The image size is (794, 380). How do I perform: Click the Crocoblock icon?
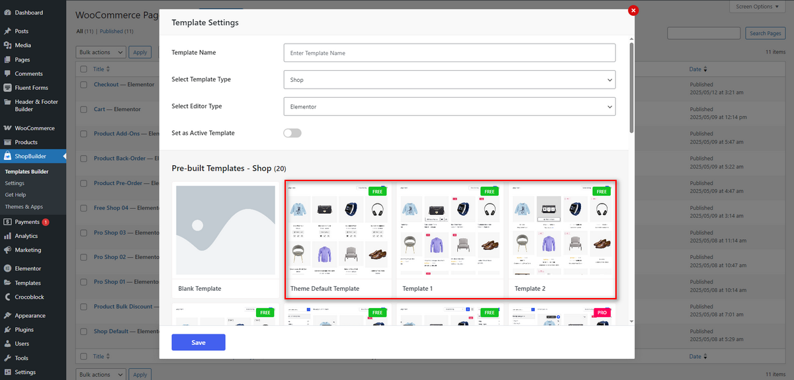[7, 297]
